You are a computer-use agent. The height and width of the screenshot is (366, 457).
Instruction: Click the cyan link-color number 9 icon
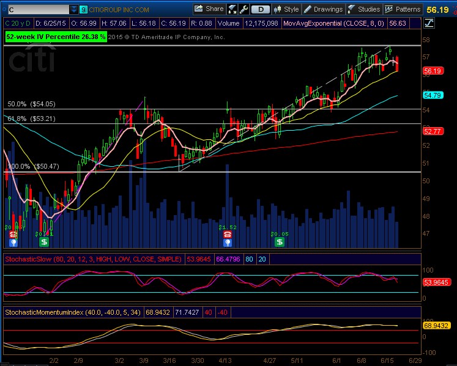click(x=83, y=10)
